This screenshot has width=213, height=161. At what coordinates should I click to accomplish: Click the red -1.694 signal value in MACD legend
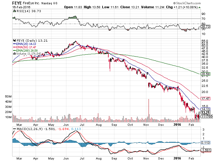click(x=63, y=129)
